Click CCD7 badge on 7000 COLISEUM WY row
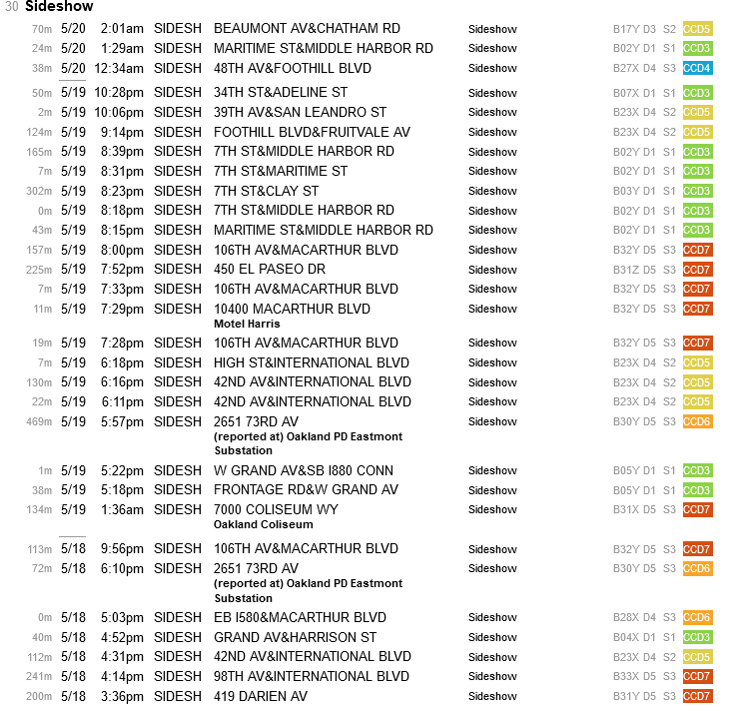740x711 pixels. (x=697, y=509)
